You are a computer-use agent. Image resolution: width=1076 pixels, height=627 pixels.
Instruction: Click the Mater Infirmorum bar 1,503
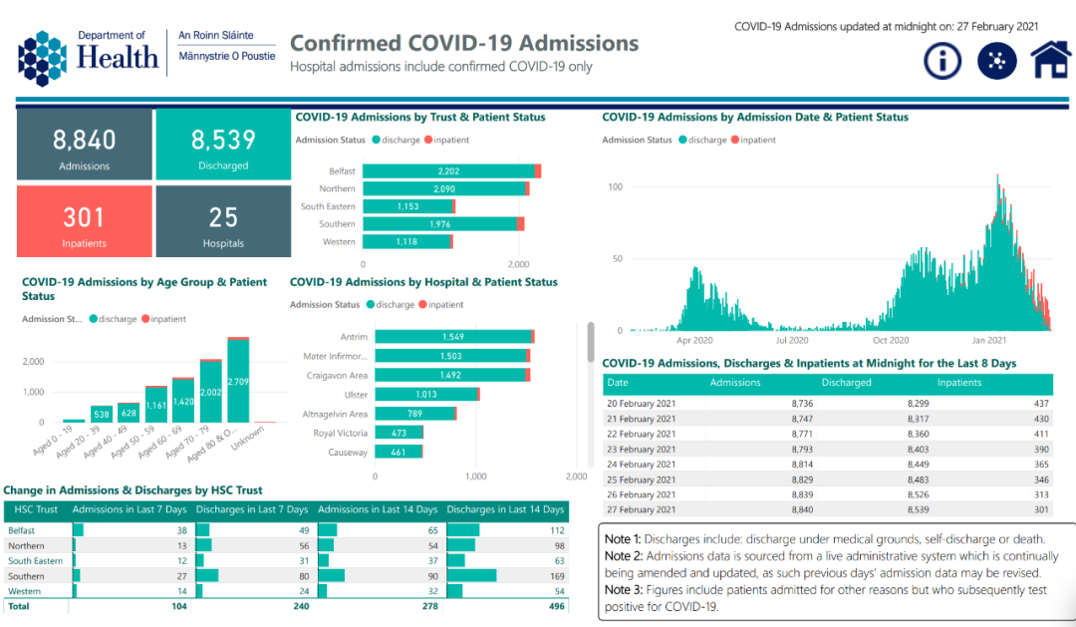pyautogui.click(x=451, y=356)
